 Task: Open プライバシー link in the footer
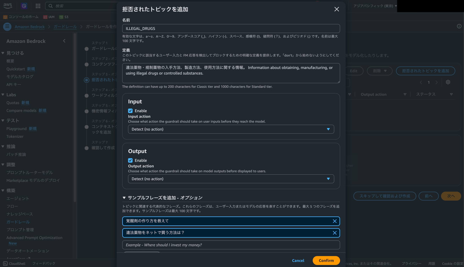coord(411,263)
